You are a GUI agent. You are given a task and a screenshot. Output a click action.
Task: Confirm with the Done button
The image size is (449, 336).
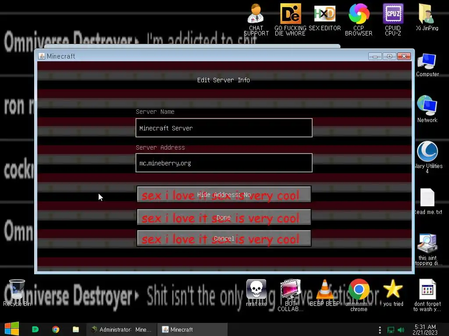pos(224,217)
